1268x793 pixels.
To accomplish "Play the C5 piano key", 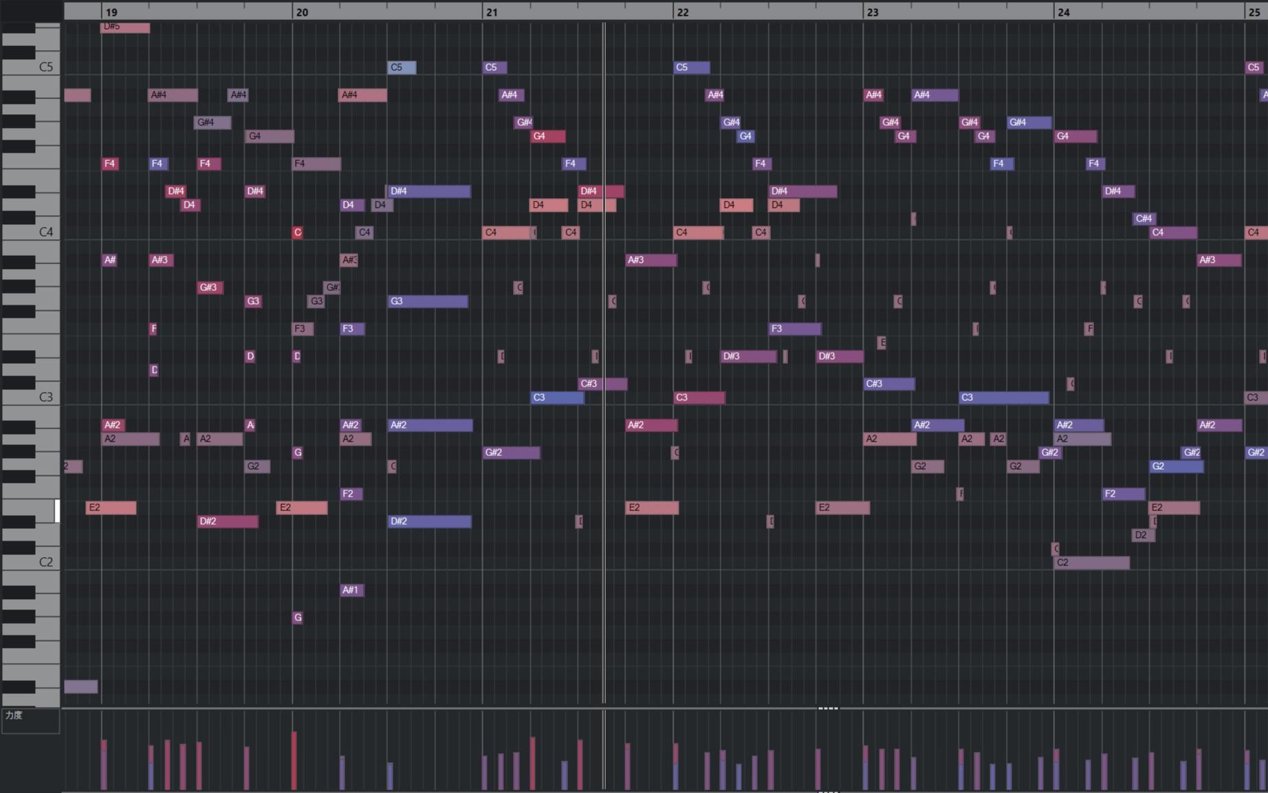I will 30,67.
